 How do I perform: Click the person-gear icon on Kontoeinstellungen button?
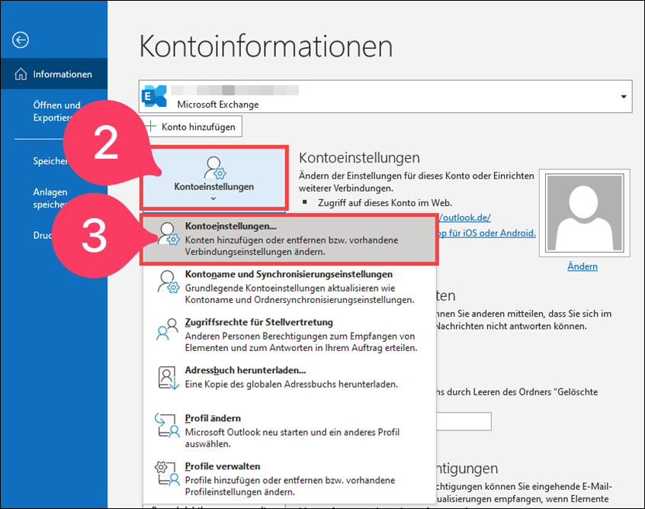(x=215, y=167)
